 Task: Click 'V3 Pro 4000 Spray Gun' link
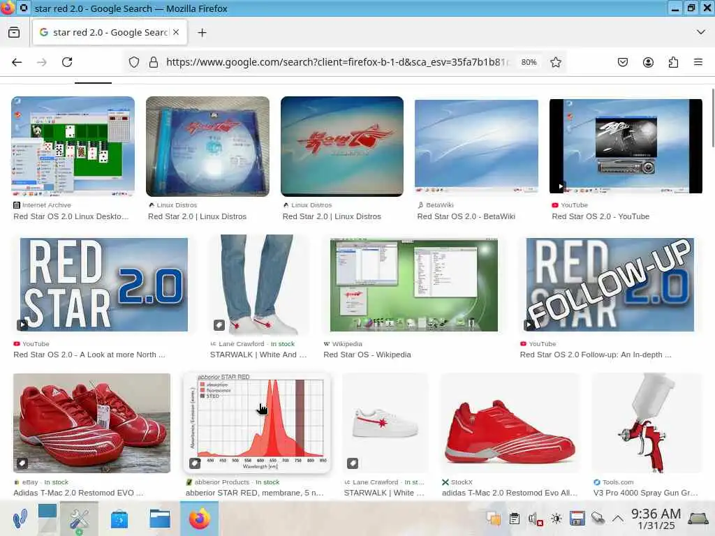(645, 493)
